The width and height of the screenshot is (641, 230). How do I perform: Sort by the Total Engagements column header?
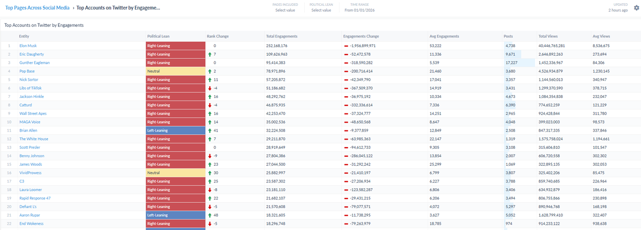(x=281, y=36)
